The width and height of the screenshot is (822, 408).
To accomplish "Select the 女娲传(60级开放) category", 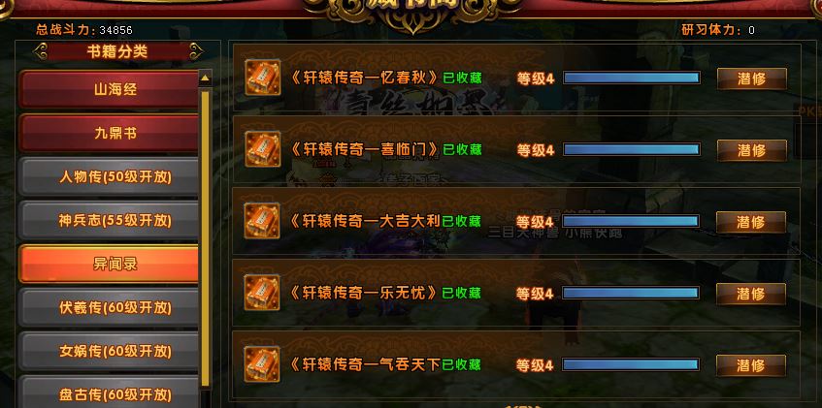I will 109,351.
